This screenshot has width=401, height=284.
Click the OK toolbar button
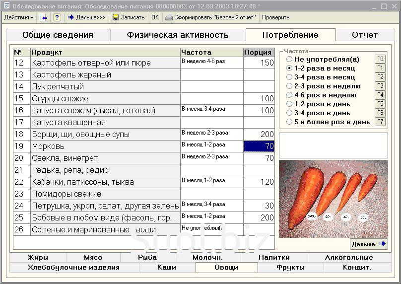[x=155, y=17]
